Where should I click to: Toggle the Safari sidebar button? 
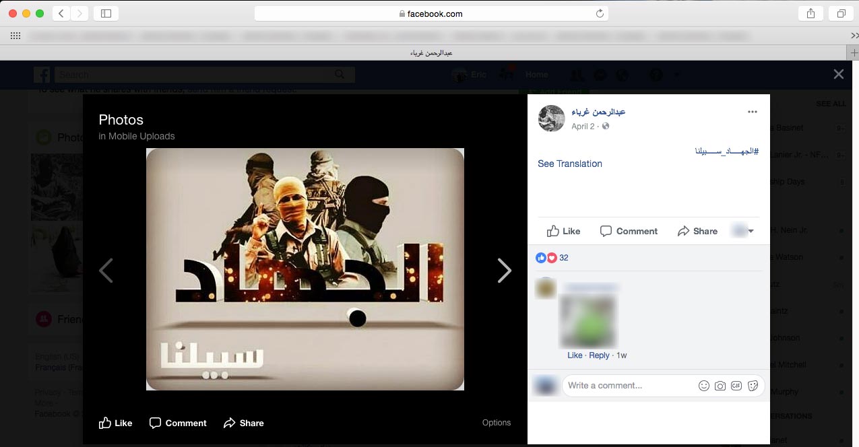point(106,13)
